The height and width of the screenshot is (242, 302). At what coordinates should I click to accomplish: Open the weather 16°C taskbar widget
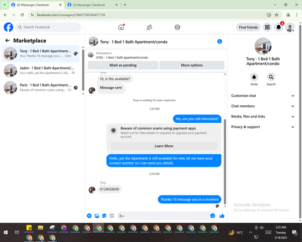click(236, 232)
